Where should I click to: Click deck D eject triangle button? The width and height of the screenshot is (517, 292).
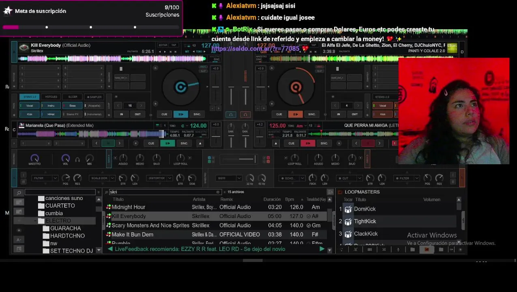pyautogui.click(x=276, y=143)
